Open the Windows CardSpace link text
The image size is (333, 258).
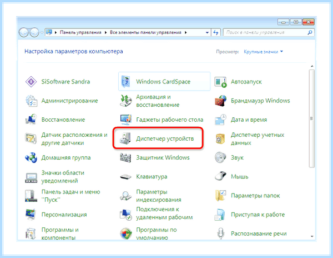click(x=163, y=82)
